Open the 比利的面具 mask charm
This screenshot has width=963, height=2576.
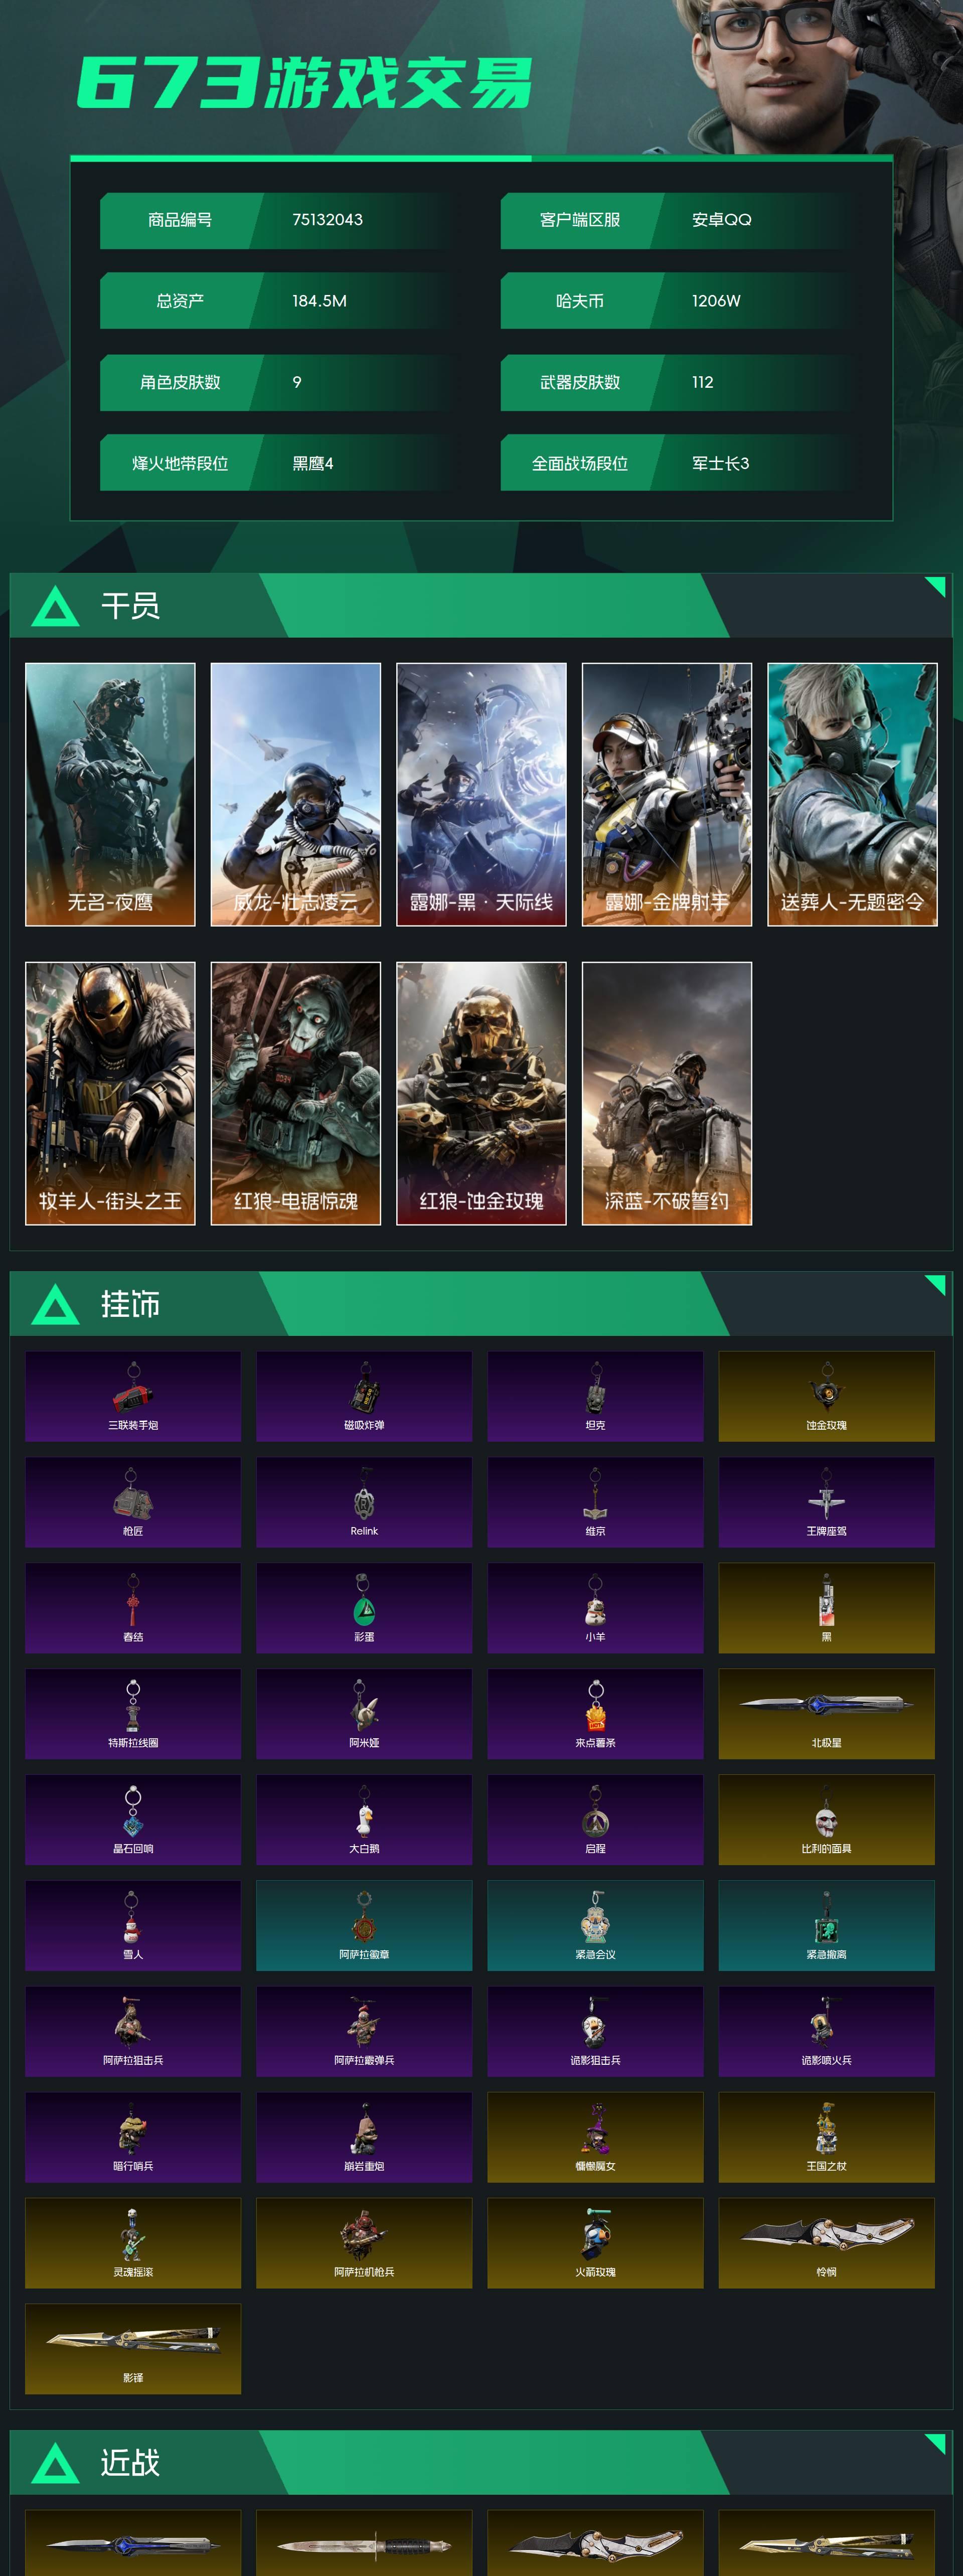pyautogui.click(x=826, y=1820)
